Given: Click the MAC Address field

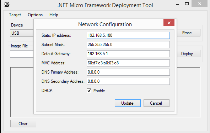Looking at the screenshot, I should [128, 63].
